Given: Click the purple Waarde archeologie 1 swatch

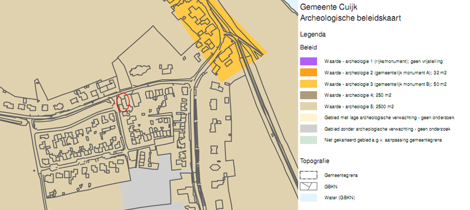Looking at the screenshot, I should point(308,61).
